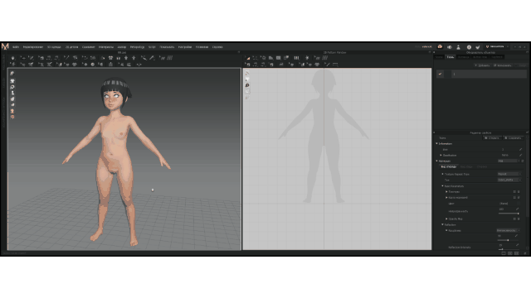Toggle the checkmark on fabric item 1
531x298 pixels.
[x=440, y=74]
